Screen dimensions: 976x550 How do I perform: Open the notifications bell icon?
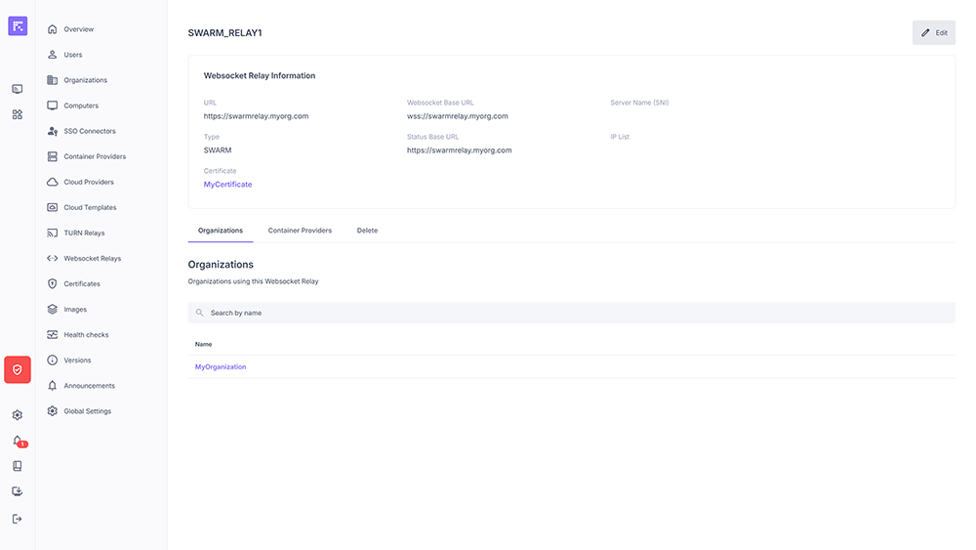[x=18, y=441]
